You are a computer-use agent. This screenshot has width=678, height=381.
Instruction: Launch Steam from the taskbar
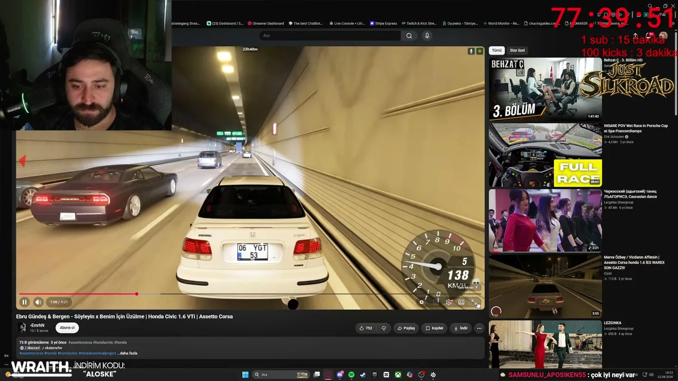363,375
